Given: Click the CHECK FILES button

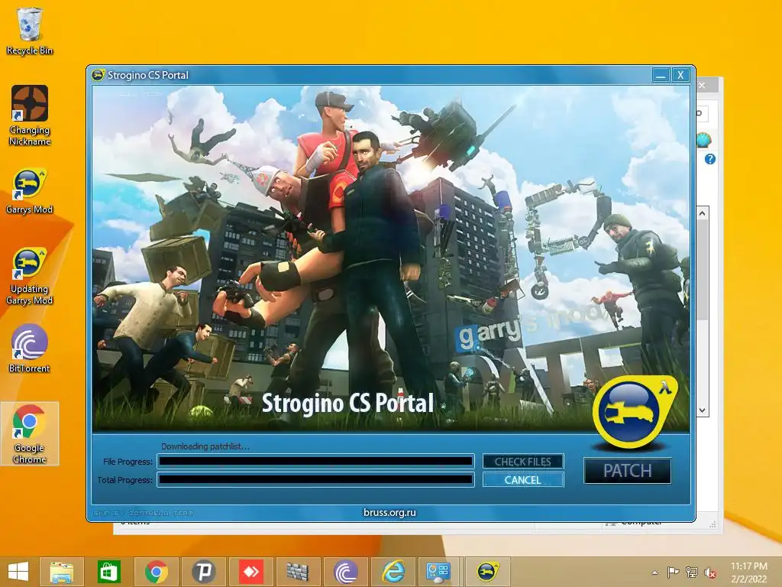Looking at the screenshot, I should (x=522, y=462).
